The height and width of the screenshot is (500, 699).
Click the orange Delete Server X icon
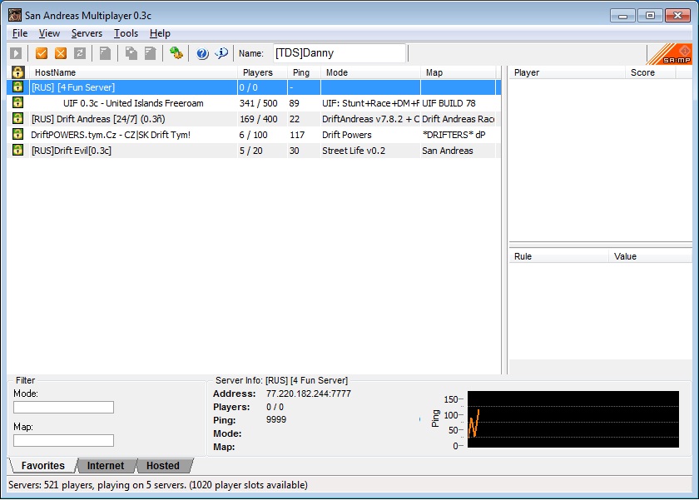(x=61, y=53)
